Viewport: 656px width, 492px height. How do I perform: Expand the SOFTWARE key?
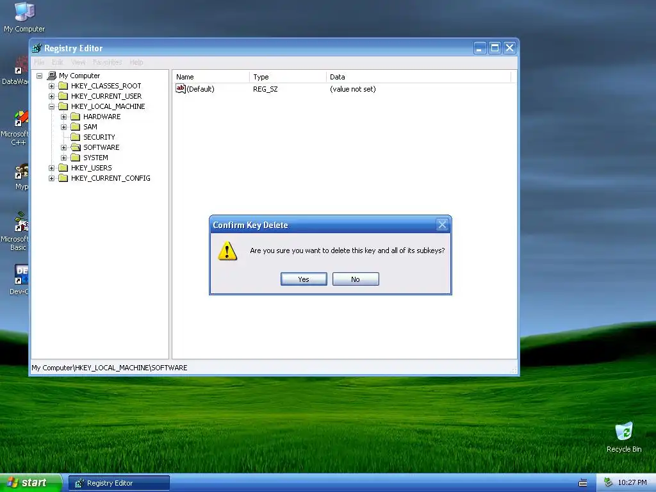[63, 148]
